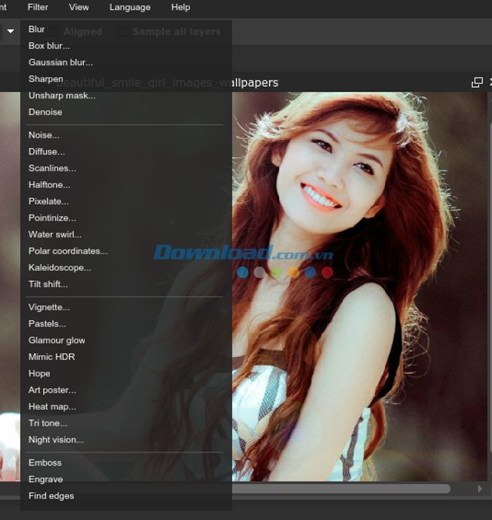Apply the Hope filter
The image size is (492, 520).
point(39,373)
